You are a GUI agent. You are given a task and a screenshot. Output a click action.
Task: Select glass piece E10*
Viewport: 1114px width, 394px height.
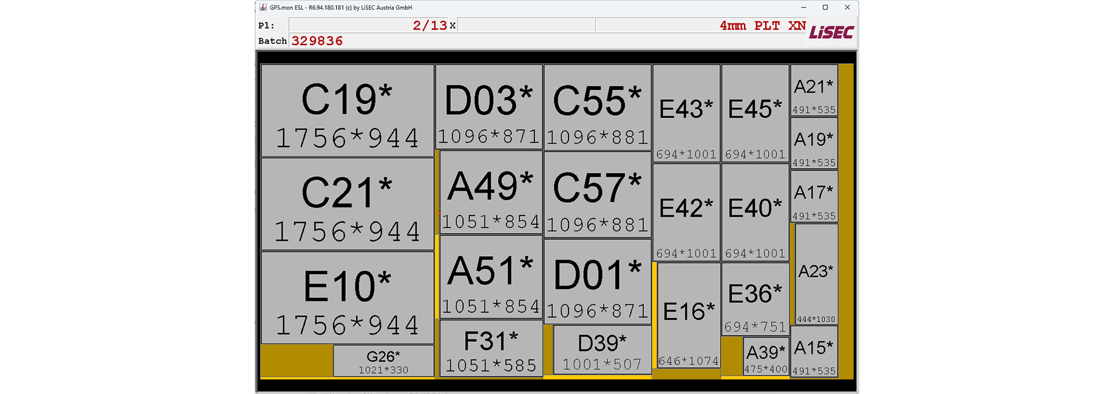[348, 298]
